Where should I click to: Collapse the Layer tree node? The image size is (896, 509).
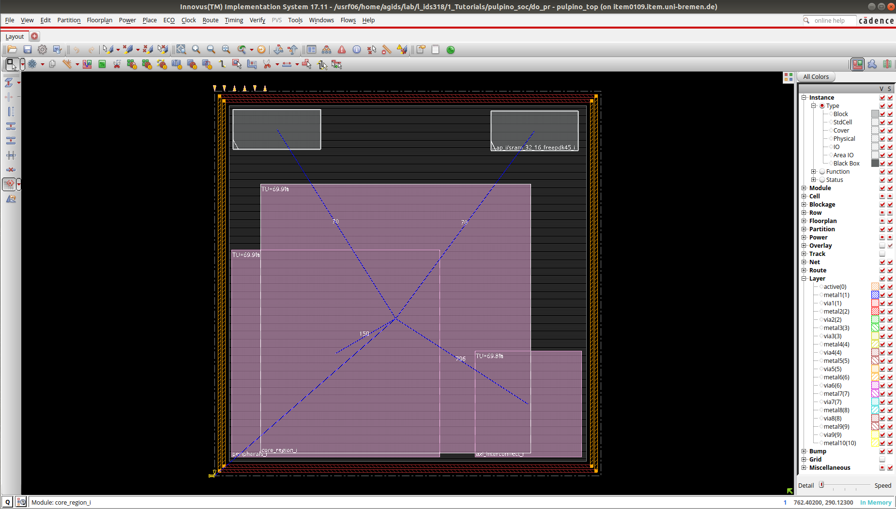click(804, 278)
